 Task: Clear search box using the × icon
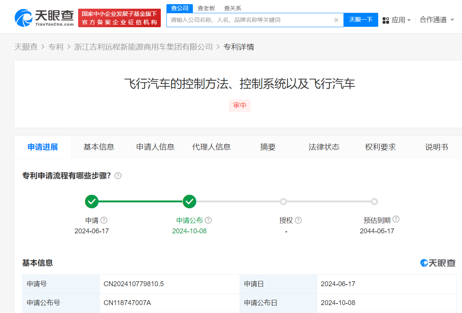(x=336, y=20)
